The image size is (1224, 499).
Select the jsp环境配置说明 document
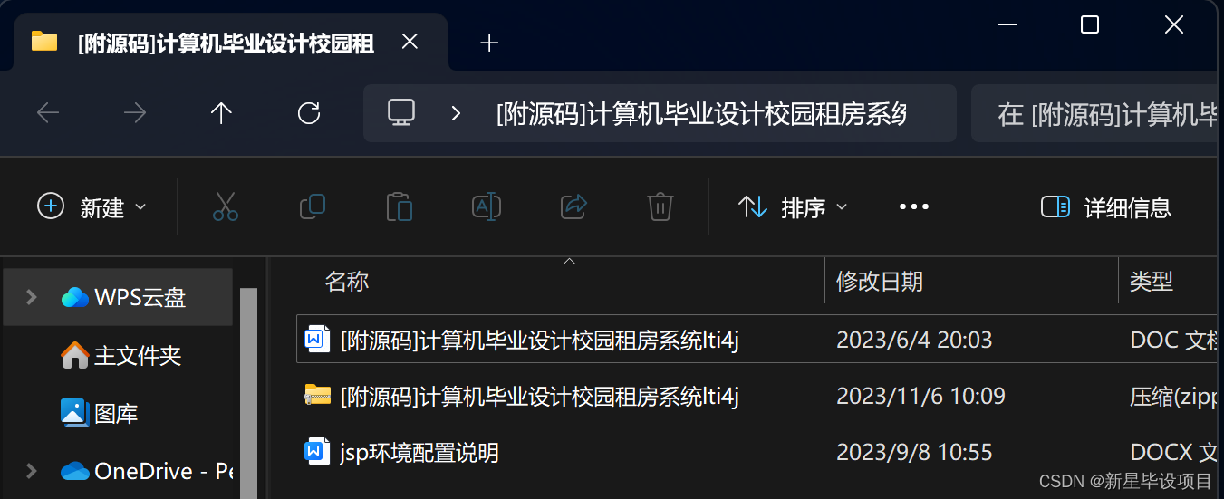[x=419, y=452]
